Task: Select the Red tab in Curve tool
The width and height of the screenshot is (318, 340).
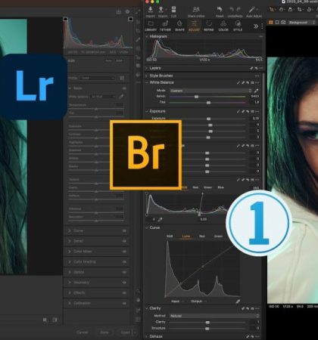Action: (x=202, y=236)
